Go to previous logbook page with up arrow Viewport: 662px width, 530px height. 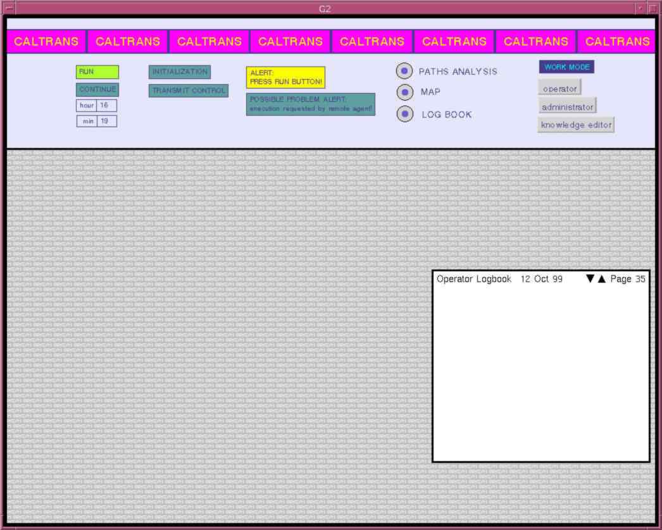pyautogui.click(x=602, y=278)
